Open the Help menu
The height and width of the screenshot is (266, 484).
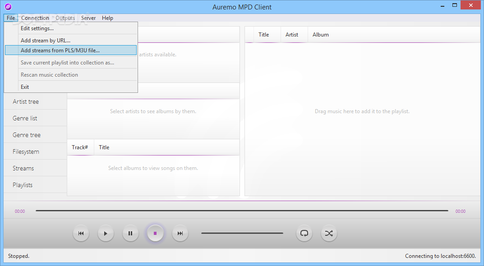(x=107, y=18)
